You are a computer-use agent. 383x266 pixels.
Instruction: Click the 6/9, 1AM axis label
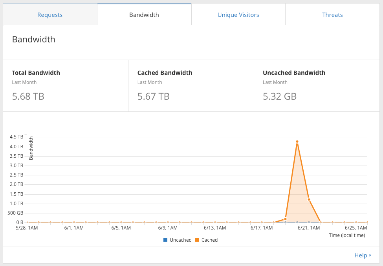168,228
